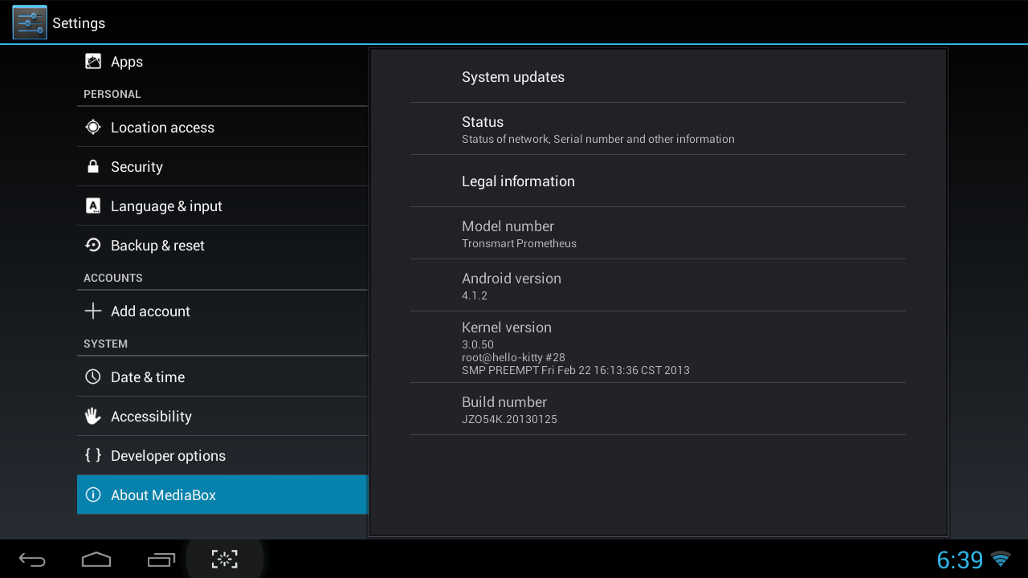The height and width of the screenshot is (578, 1028).
Task: Click the Android version 4.1.2 row
Action: (658, 285)
